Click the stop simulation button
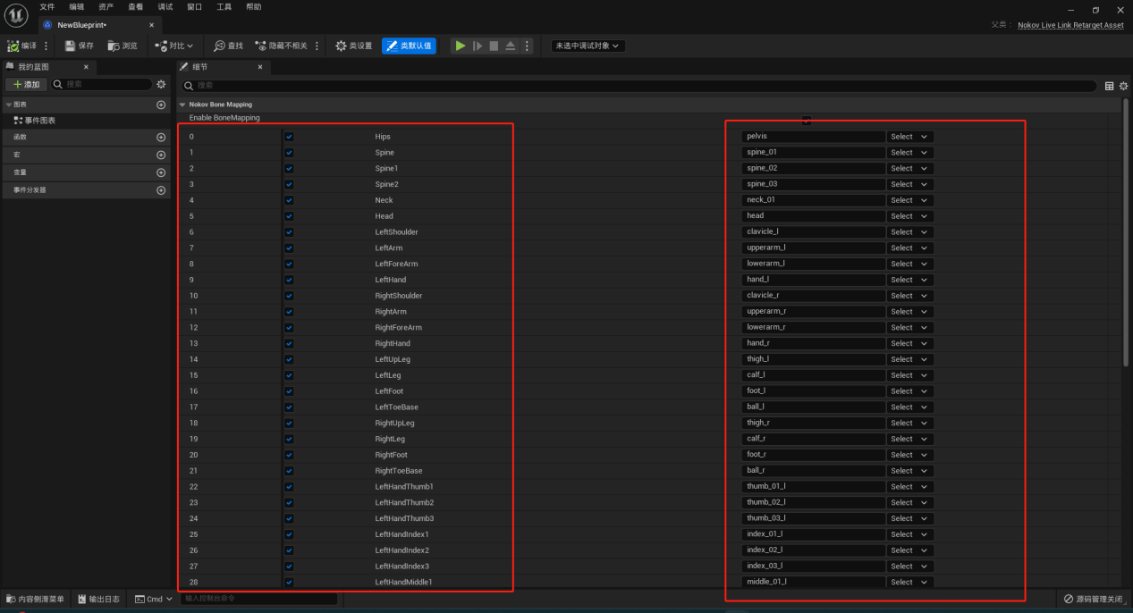 (494, 46)
